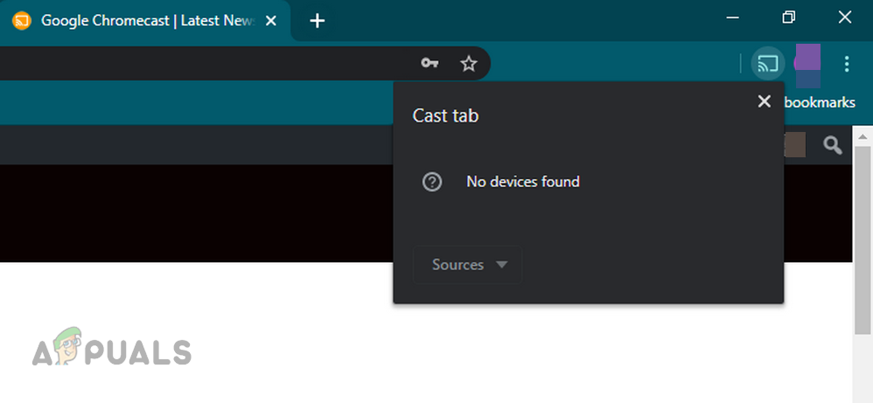This screenshot has width=873, height=403.
Task: Click the scrollbar up arrow
Action: click(x=863, y=135)
